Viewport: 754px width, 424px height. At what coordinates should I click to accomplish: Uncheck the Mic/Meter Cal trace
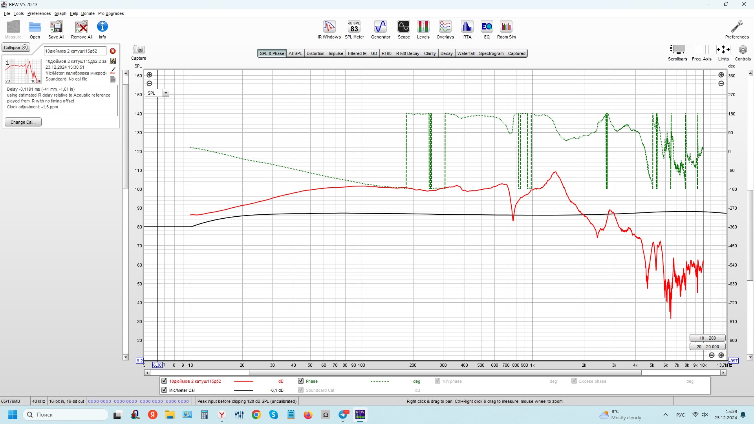point(164,390)
